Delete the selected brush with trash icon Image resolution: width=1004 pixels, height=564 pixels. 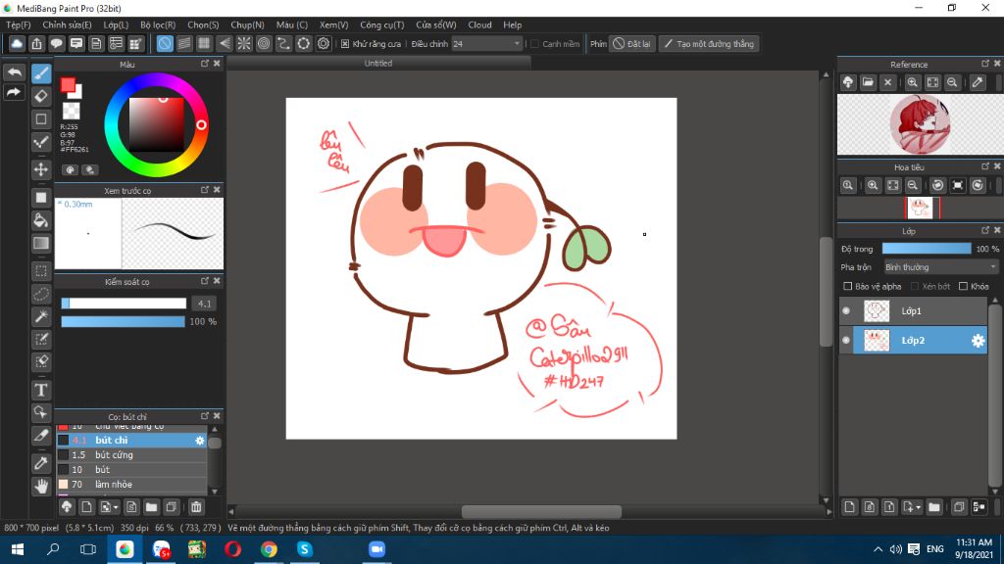click(196, 507)
